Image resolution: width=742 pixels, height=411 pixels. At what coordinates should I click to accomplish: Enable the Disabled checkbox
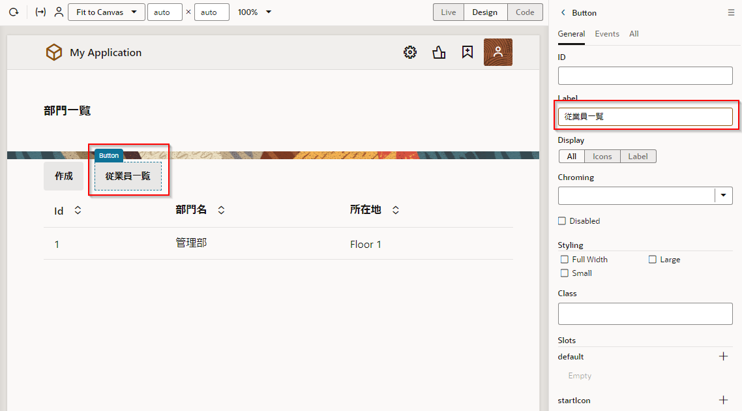[562, 221]
